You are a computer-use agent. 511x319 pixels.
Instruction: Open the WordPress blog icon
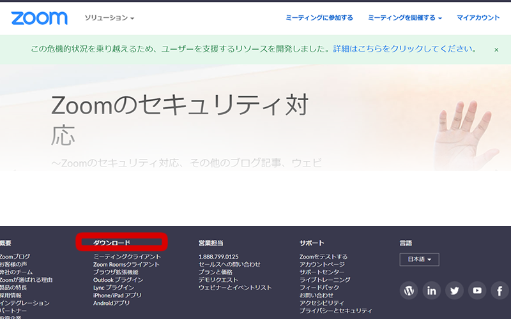pyautogui.click(x=409, y=290)
